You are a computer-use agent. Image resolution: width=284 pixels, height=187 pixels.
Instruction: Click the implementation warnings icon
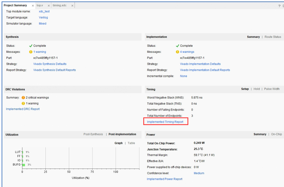pos(177,52)
